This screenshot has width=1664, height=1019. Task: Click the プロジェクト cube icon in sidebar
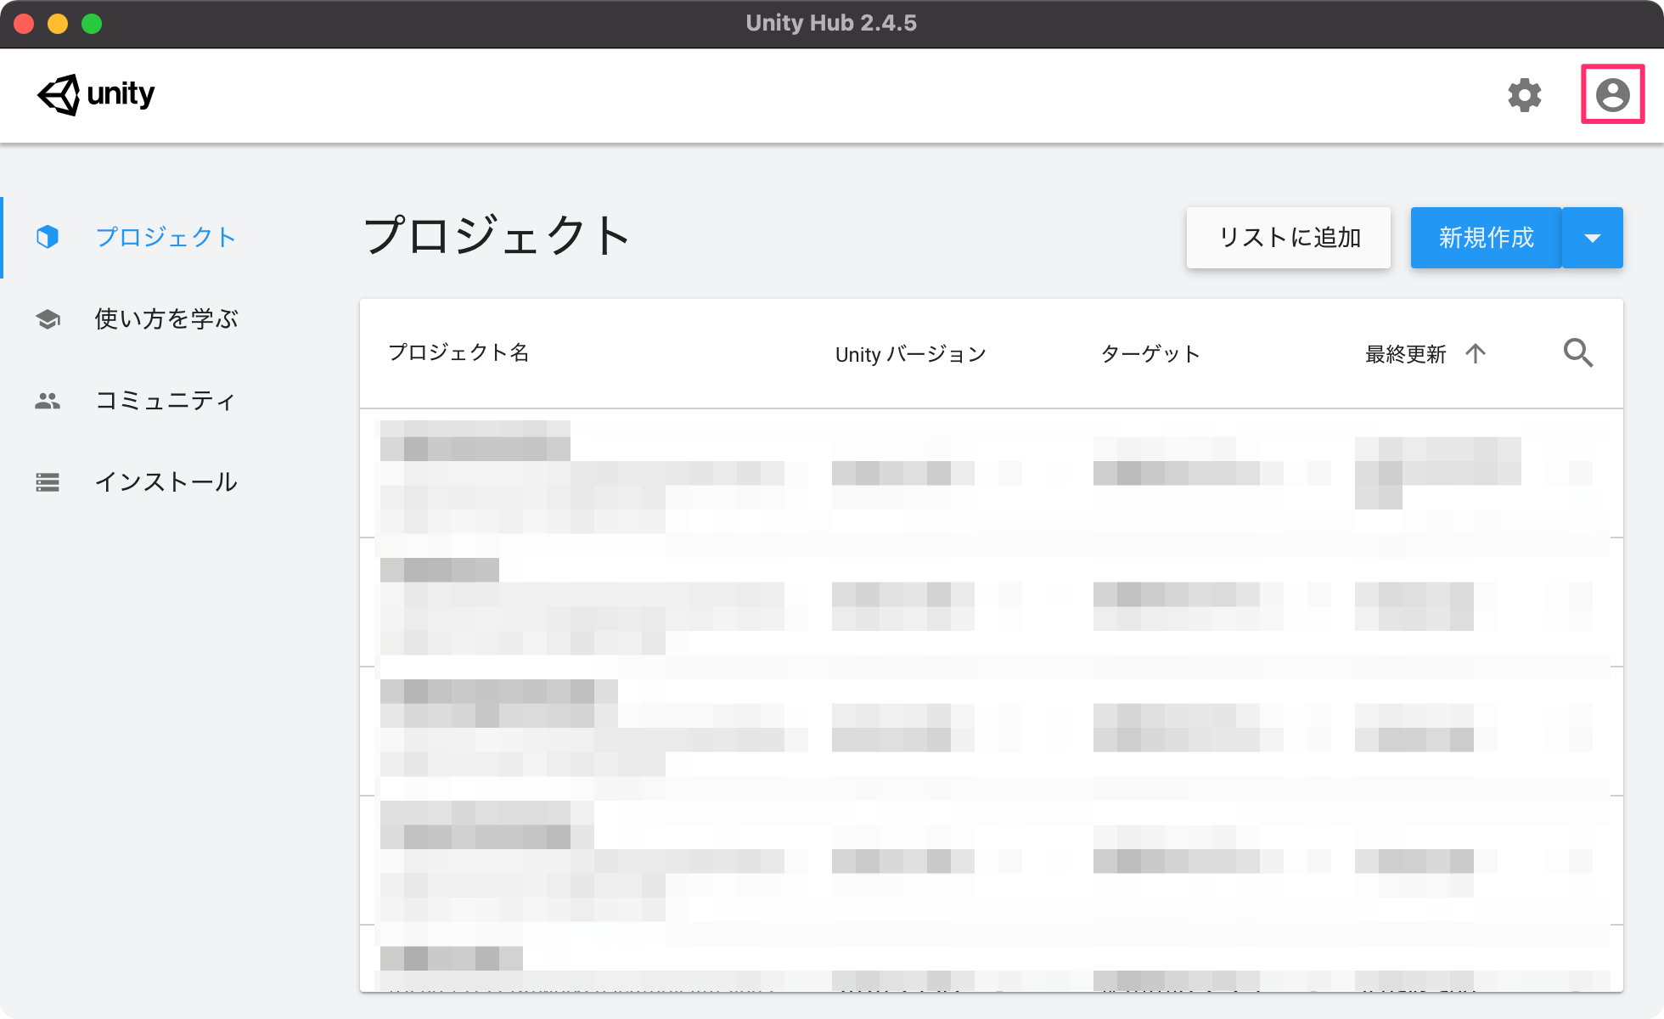tap(48, 237)
